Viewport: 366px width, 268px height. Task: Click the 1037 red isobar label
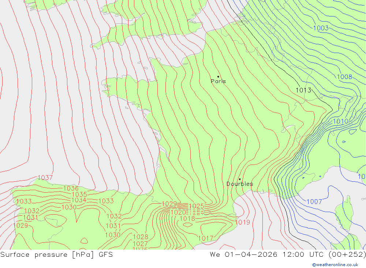tap(45, 177)
